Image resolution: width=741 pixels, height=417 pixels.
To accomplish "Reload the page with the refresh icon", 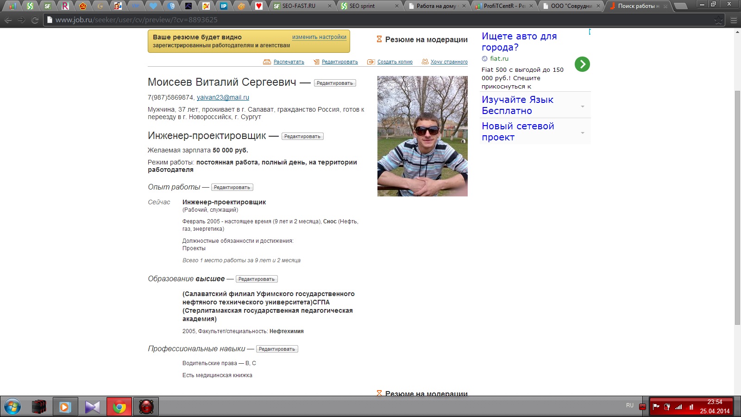I will [35, 20].
